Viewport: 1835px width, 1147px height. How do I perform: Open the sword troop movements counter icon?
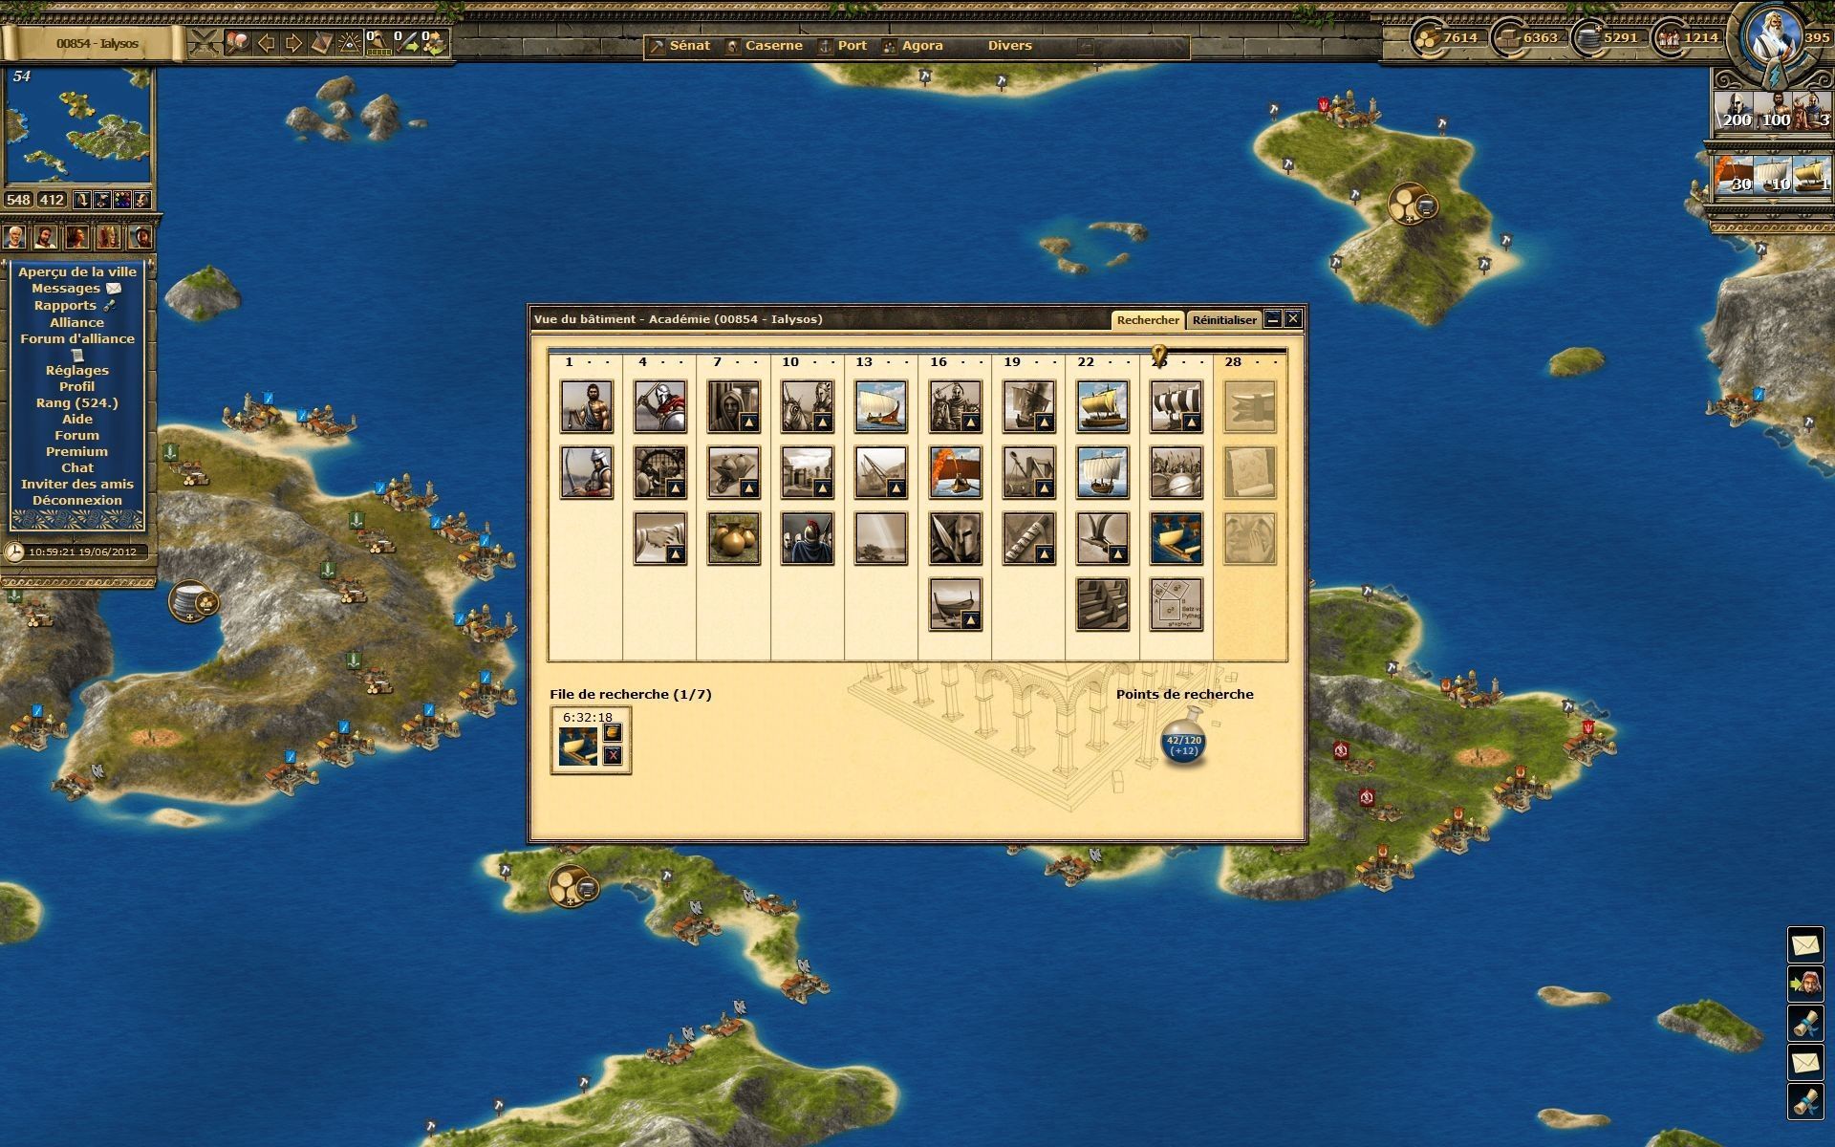point(407,43)
